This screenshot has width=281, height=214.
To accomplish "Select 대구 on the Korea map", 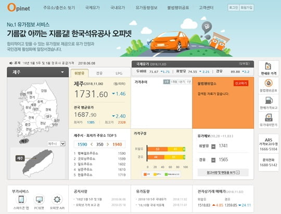I will (x=48, y=116).
